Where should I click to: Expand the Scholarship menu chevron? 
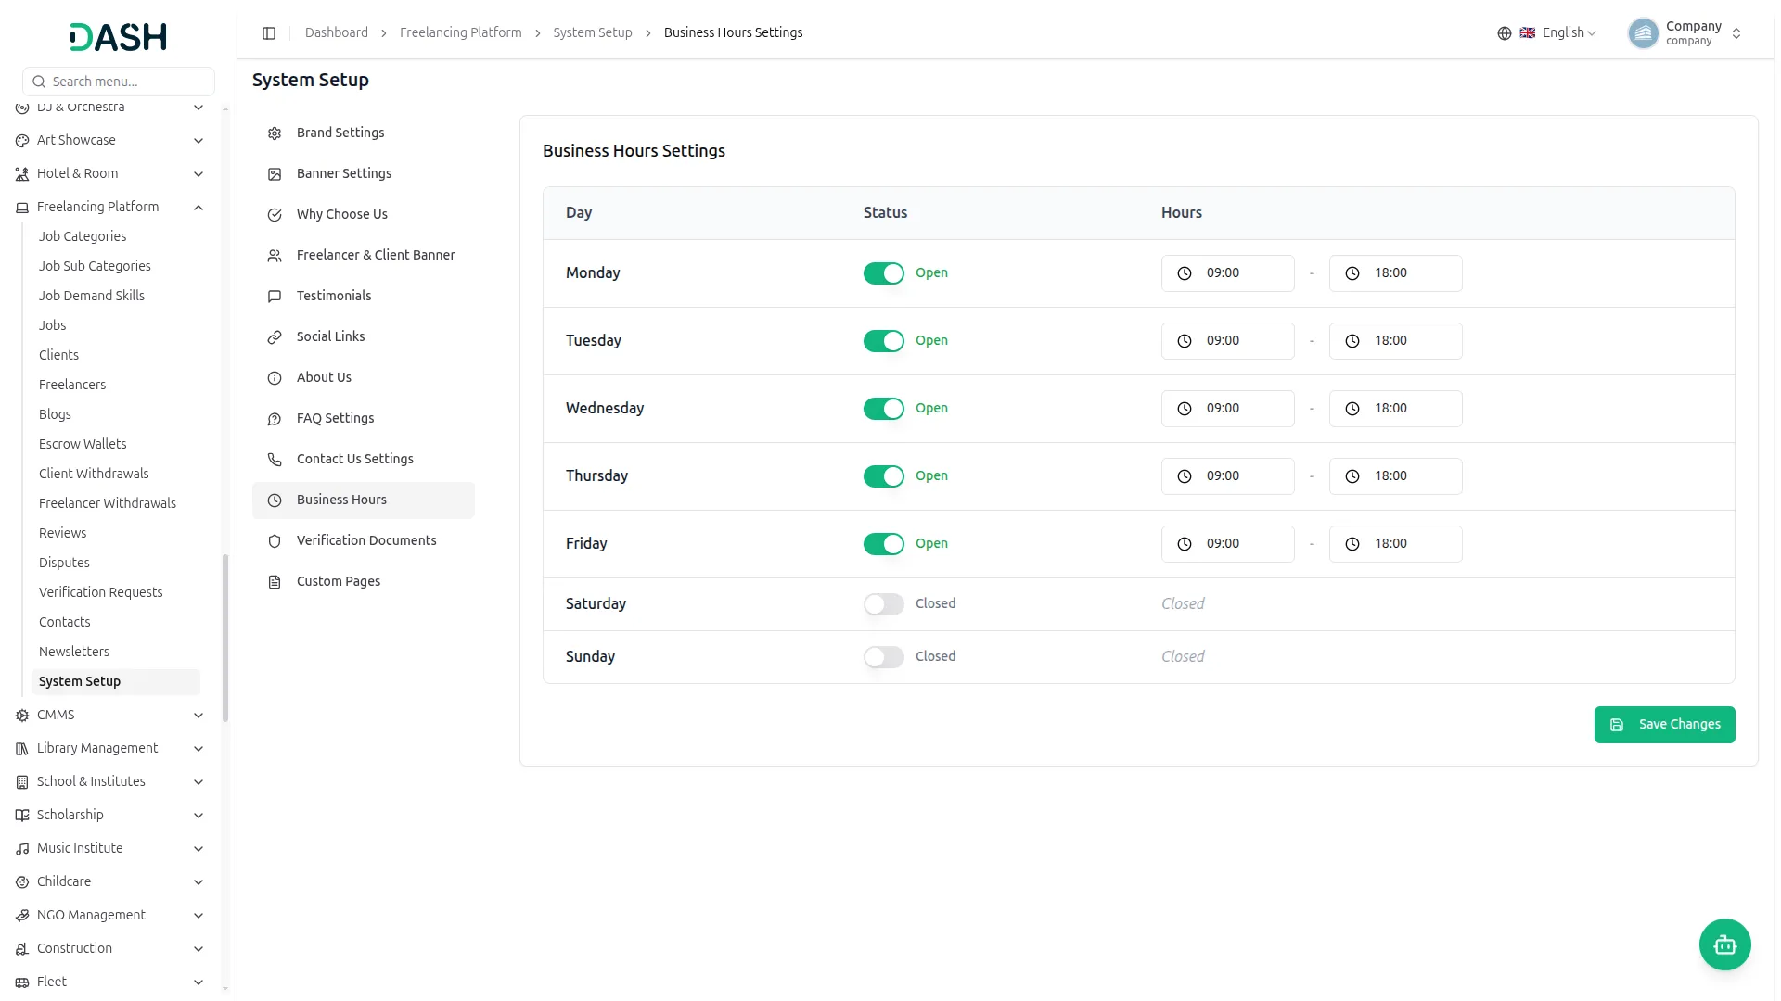coord(199,816)
